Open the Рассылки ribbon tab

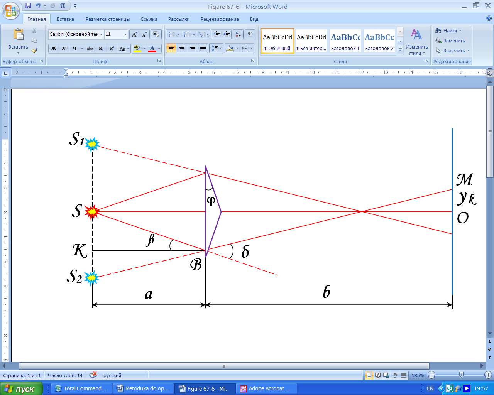click(179, 19)
